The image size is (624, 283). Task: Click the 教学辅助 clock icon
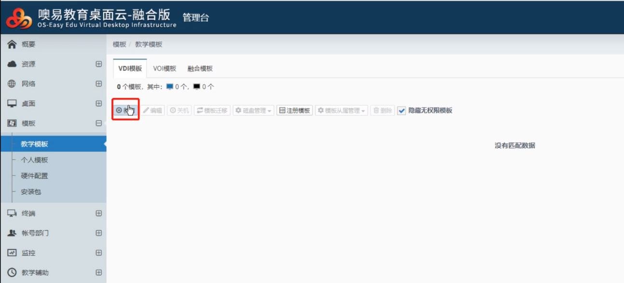[12, 273]
